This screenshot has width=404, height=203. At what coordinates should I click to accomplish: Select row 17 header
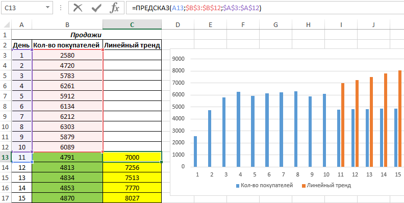(6, 198)
